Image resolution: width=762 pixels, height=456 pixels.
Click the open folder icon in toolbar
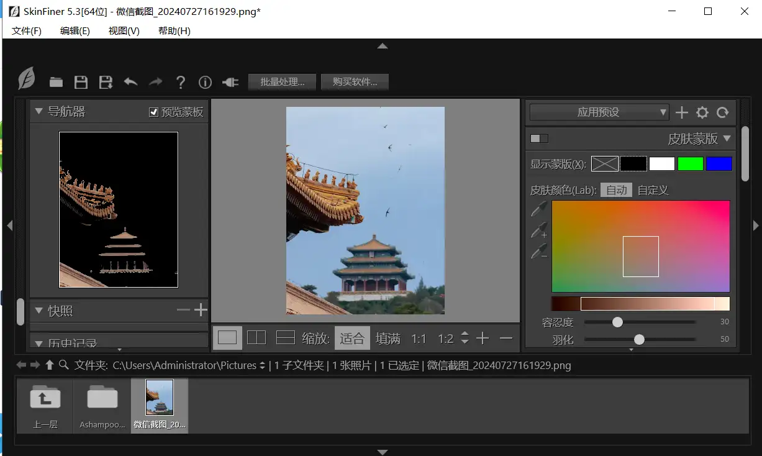point(57,82)
